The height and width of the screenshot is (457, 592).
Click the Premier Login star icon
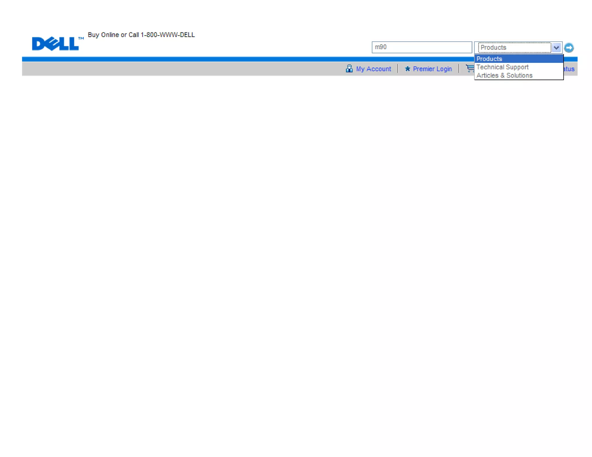tap(407, 69)
